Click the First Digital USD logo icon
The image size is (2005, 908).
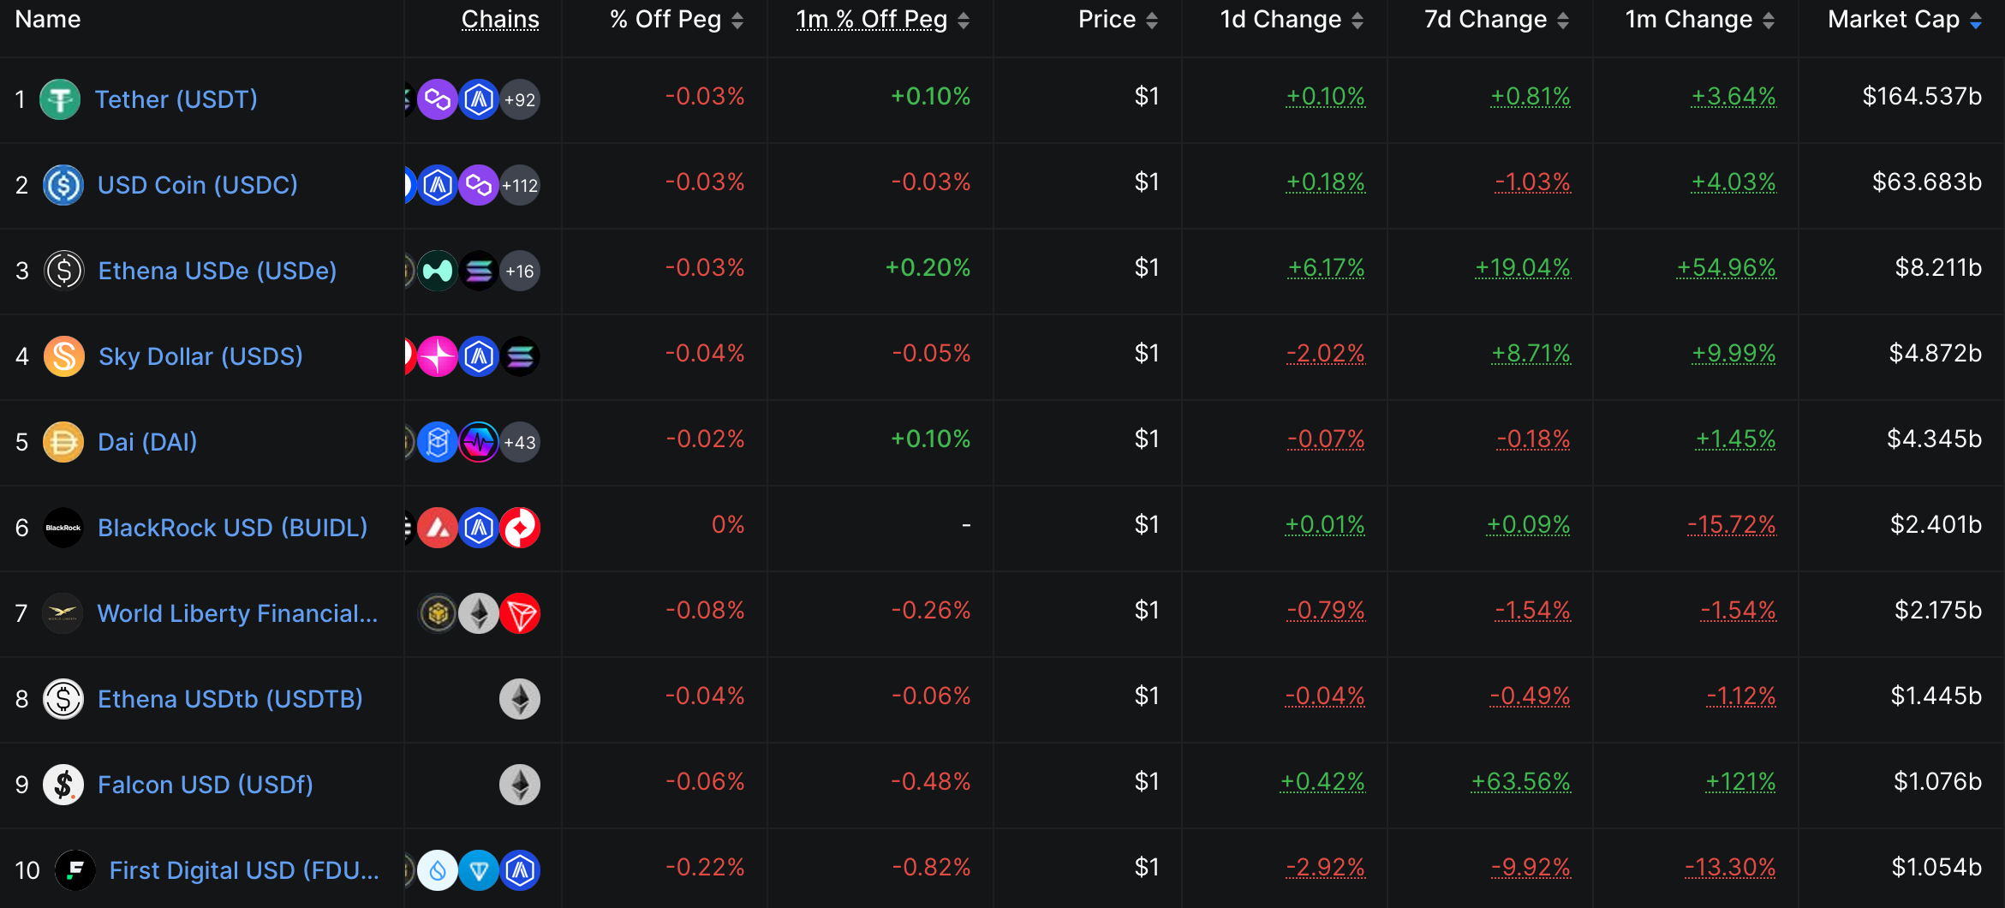(75, 870)
